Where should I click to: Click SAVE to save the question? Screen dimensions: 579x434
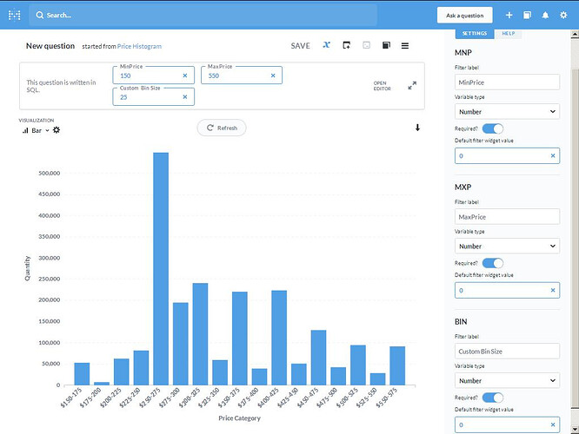[300, 46]
